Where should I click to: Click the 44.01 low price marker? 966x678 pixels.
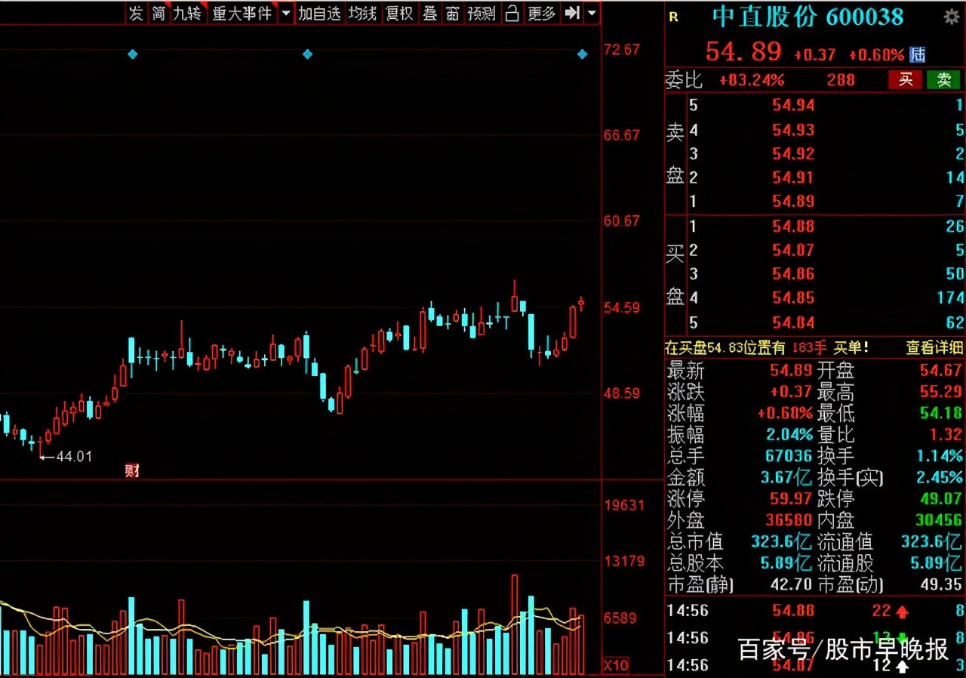pyautogui.click(x=75, y=456)
